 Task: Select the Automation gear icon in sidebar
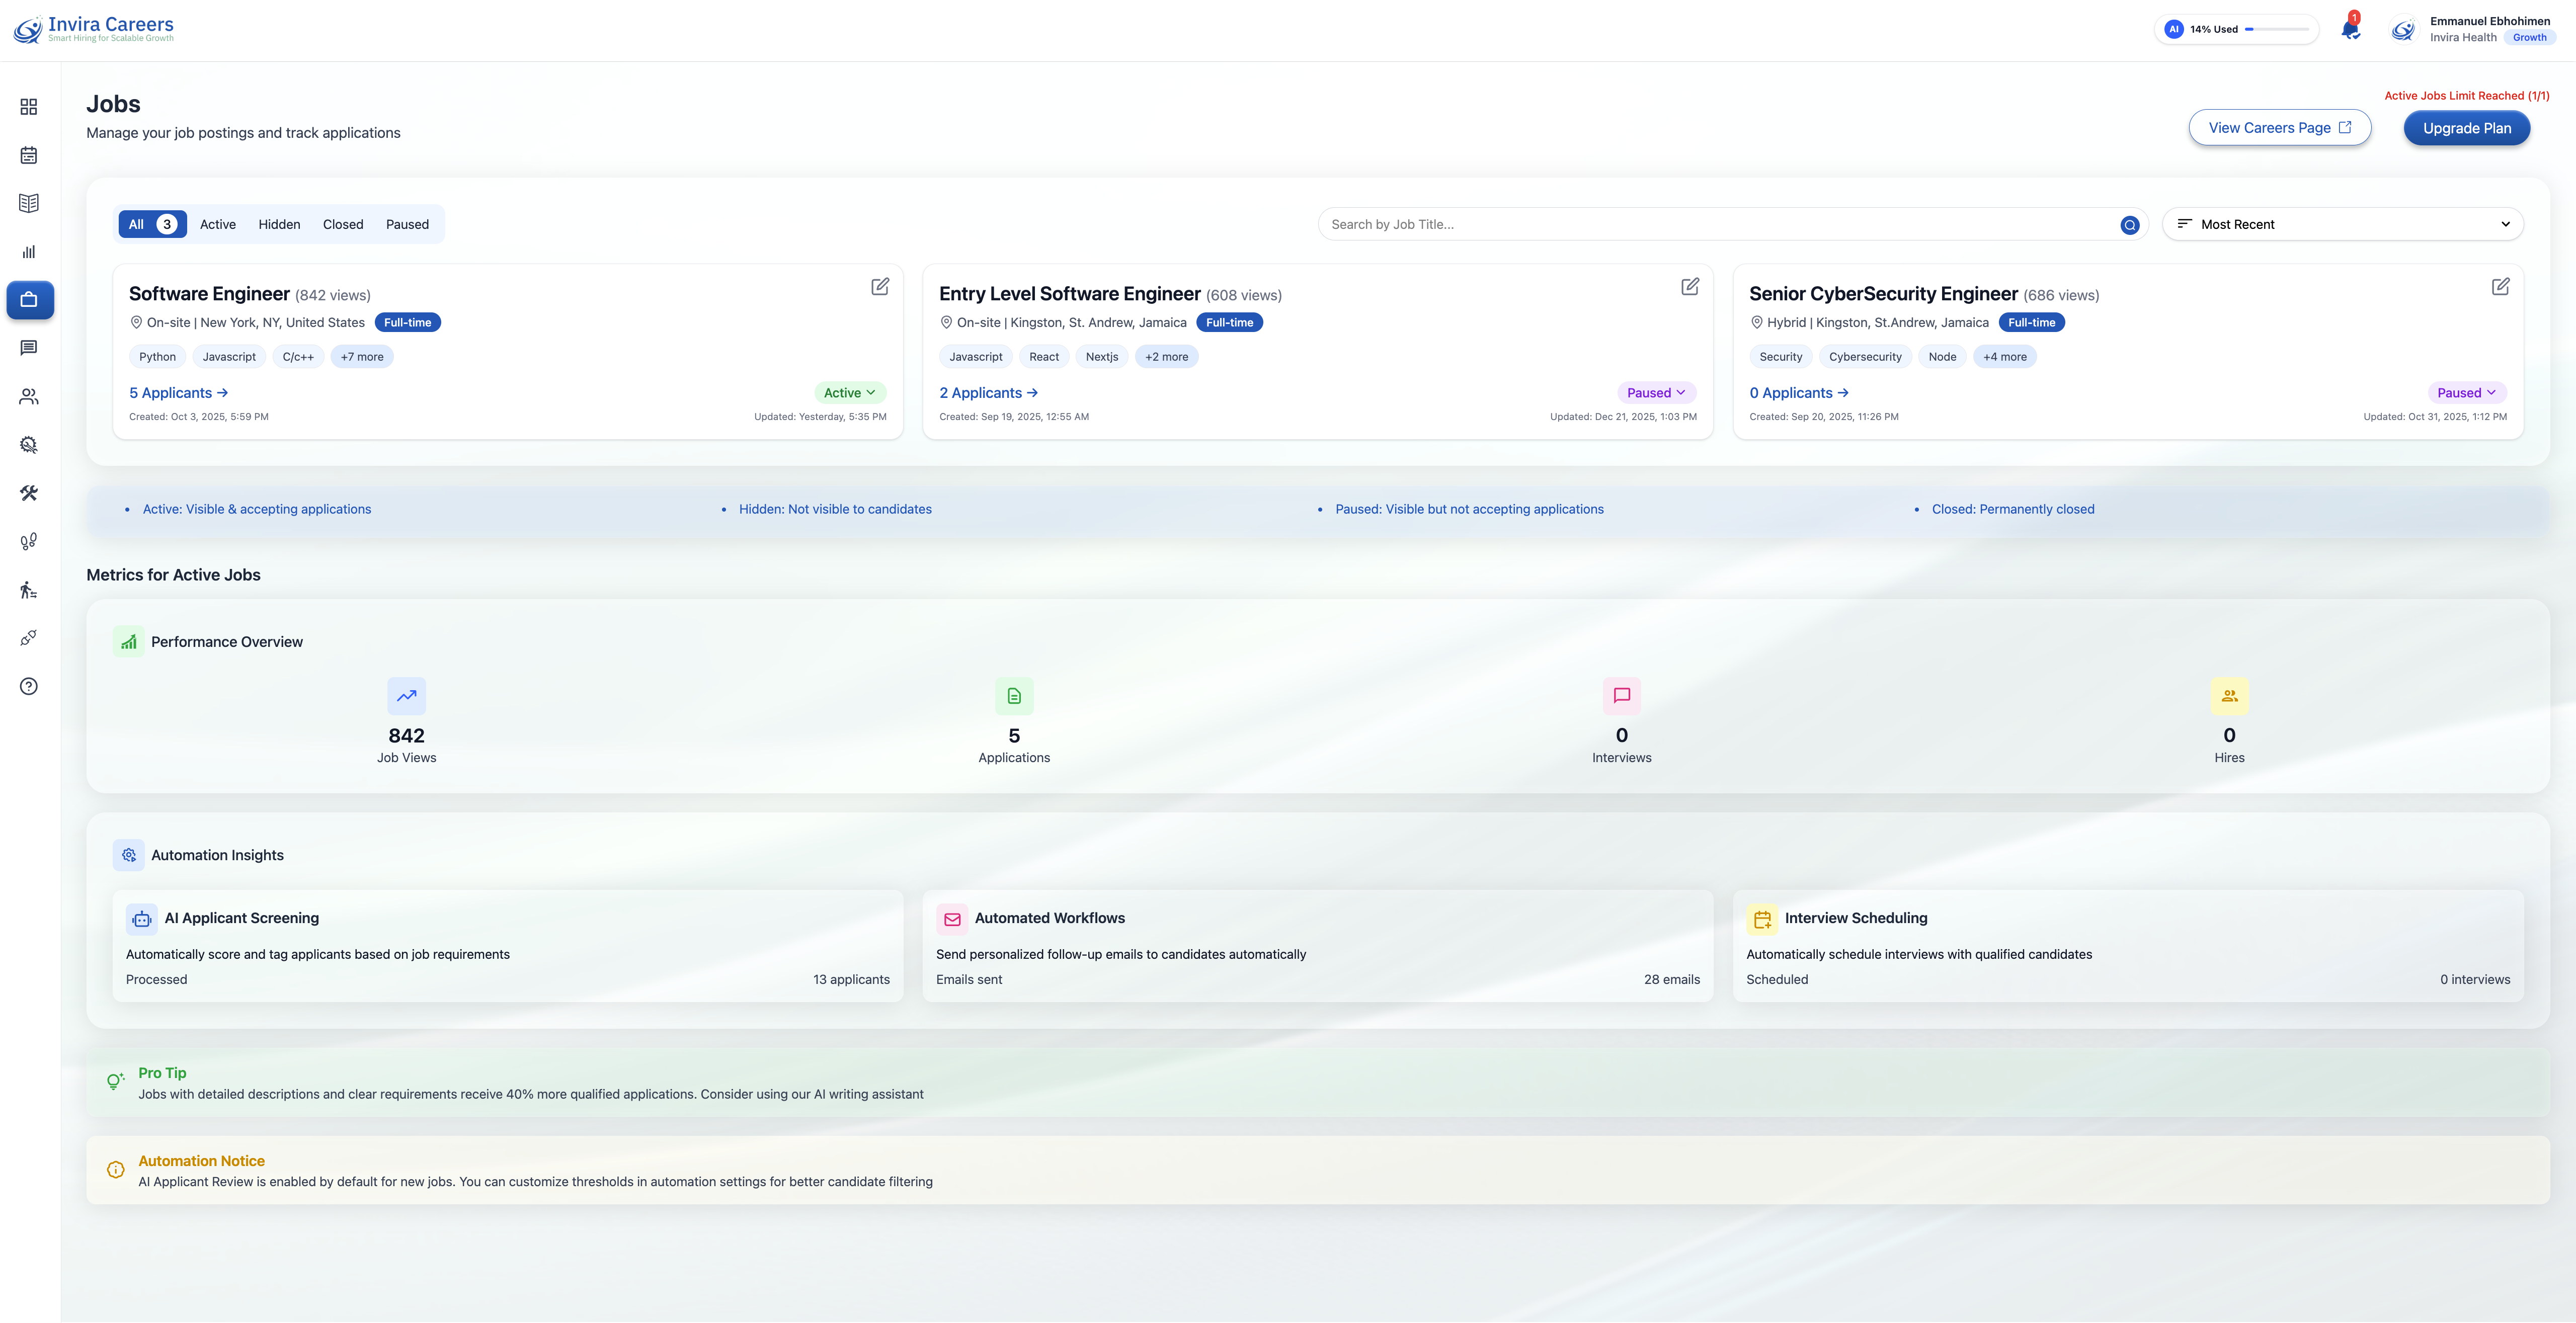pos(29,443)
